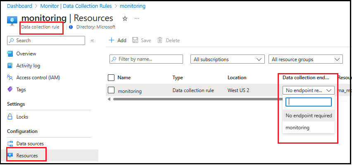This screenshot has width=352, height=166.
Task: Open the All resource groups dropdown
Action: 306,59
